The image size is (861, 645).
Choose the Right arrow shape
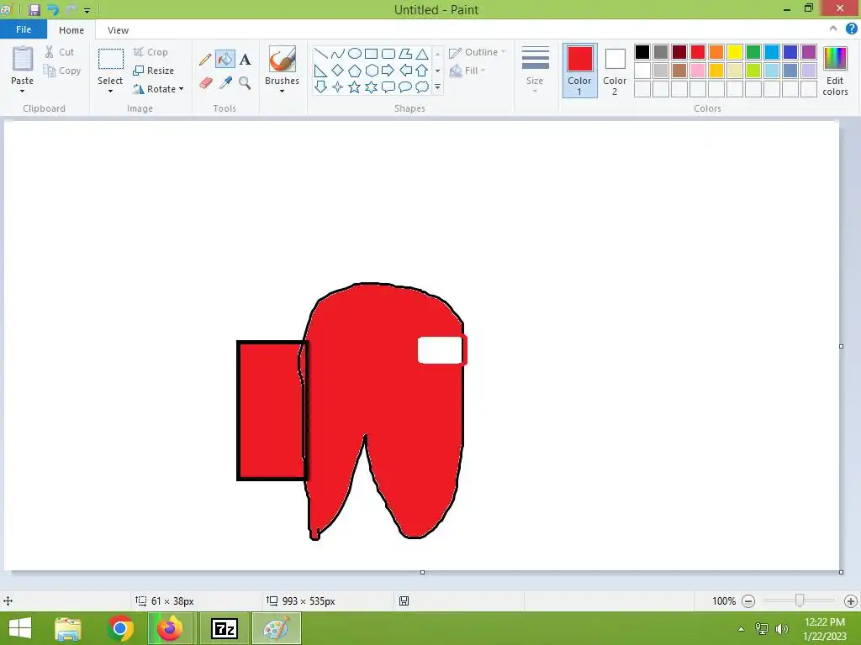point(388,71)
